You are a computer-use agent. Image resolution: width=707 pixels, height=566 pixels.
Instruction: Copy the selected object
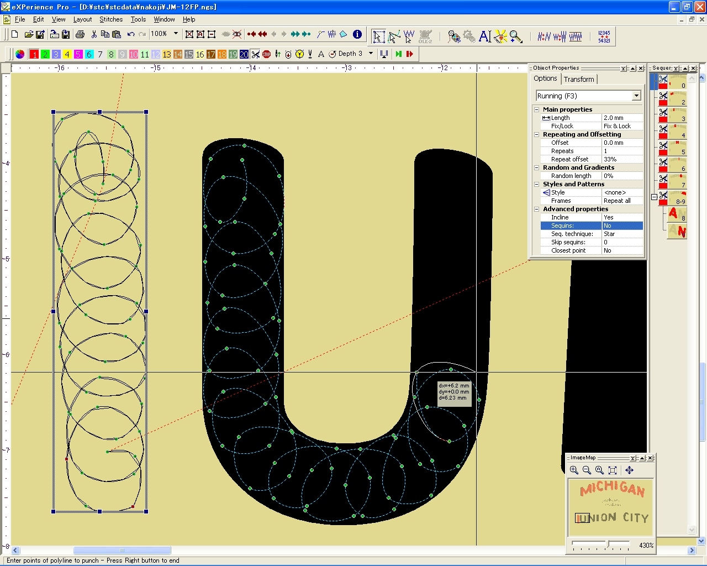pyautogui.click(x=105, y=34)
